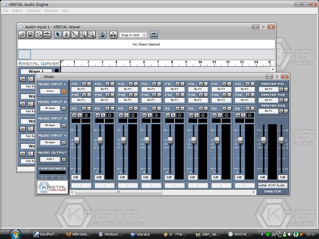This screenshot has width=319, height=239.
Task: Click marker 8 on Waver timeline ruler
Action: pyautogui.click(x=172, y=62)
